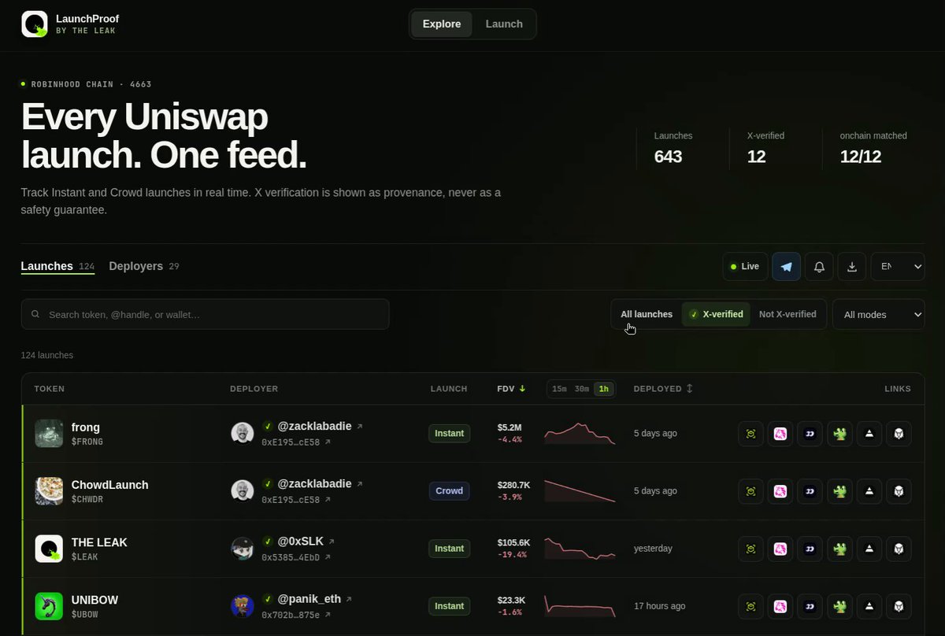Open the @panik_eth profile link
Viewport: 945px width, 636px height.
pyautogui.click(x=315, y=599)
